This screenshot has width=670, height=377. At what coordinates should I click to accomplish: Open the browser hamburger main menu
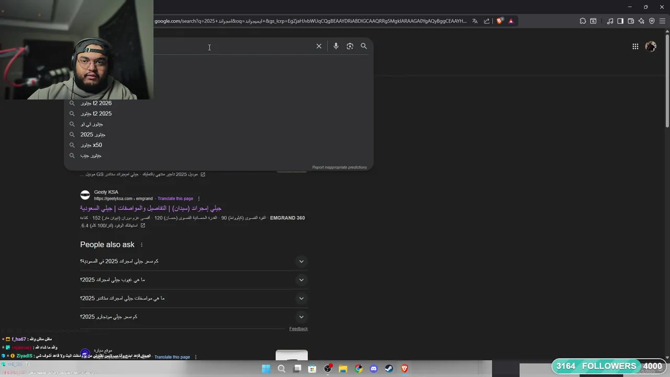[x=662, y=21]
